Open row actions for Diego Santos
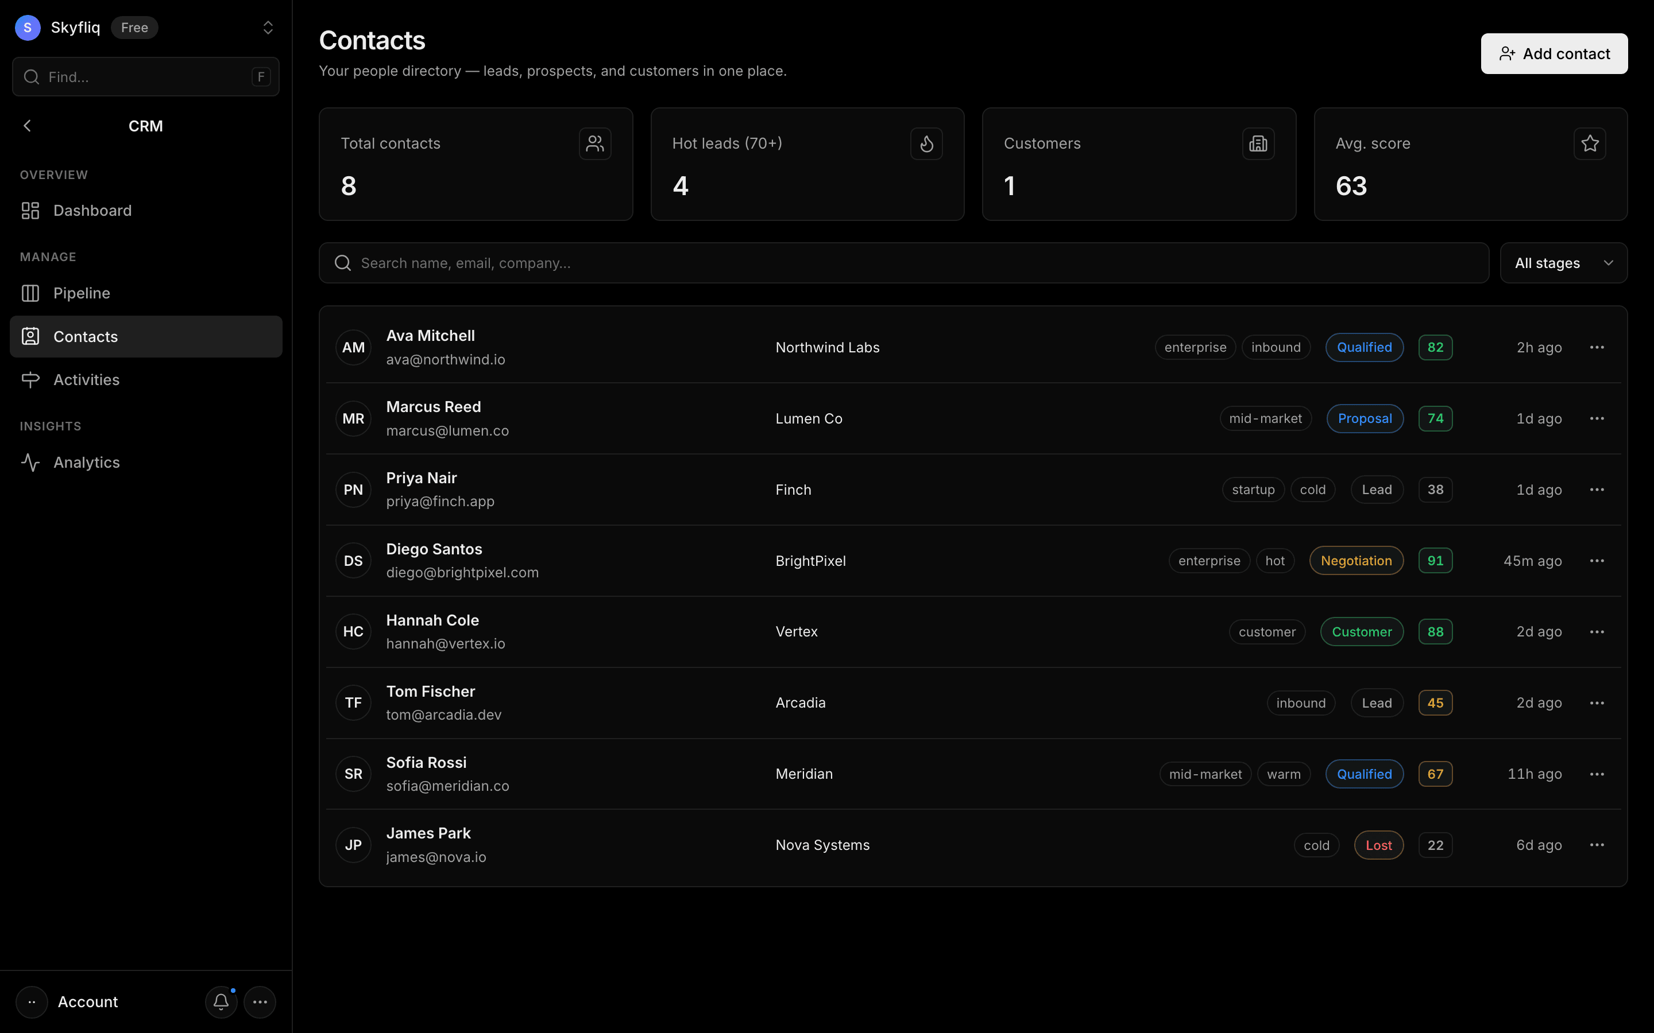 point(1597,561)
